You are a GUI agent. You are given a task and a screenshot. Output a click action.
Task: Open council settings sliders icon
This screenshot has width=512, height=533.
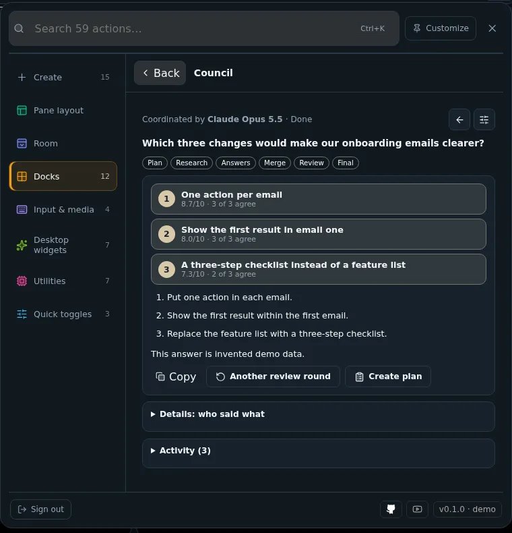484,119
